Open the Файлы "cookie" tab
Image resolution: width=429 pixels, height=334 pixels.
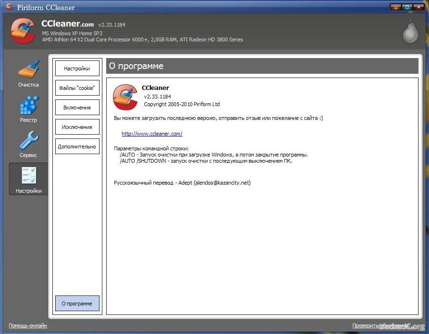coord(77,88)
